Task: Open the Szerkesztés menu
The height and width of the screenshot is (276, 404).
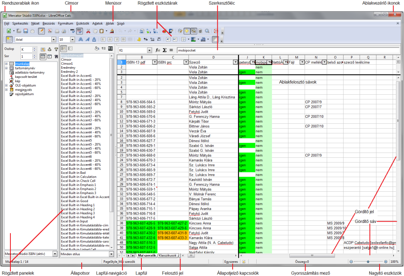Action: [x=20, y=24]
